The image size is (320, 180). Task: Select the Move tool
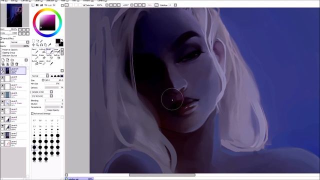tap(33, 45)
